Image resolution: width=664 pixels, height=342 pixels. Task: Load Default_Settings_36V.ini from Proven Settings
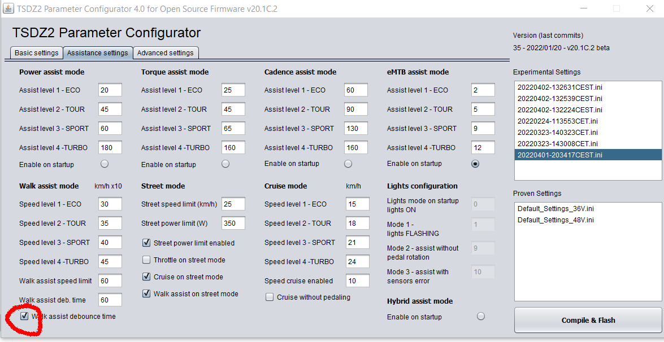(588, 209)
